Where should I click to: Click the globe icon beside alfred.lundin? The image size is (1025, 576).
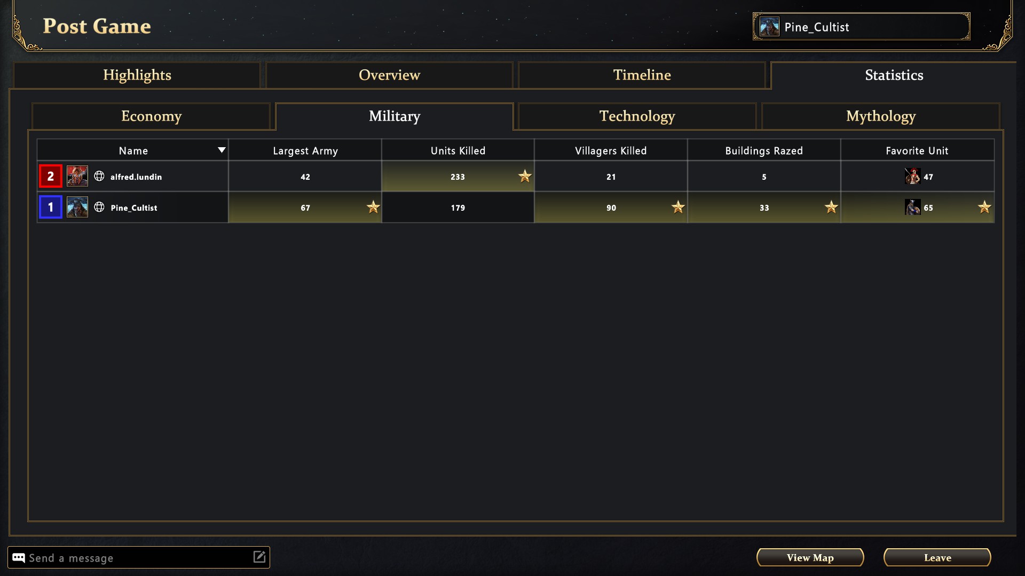pos(99,176)
